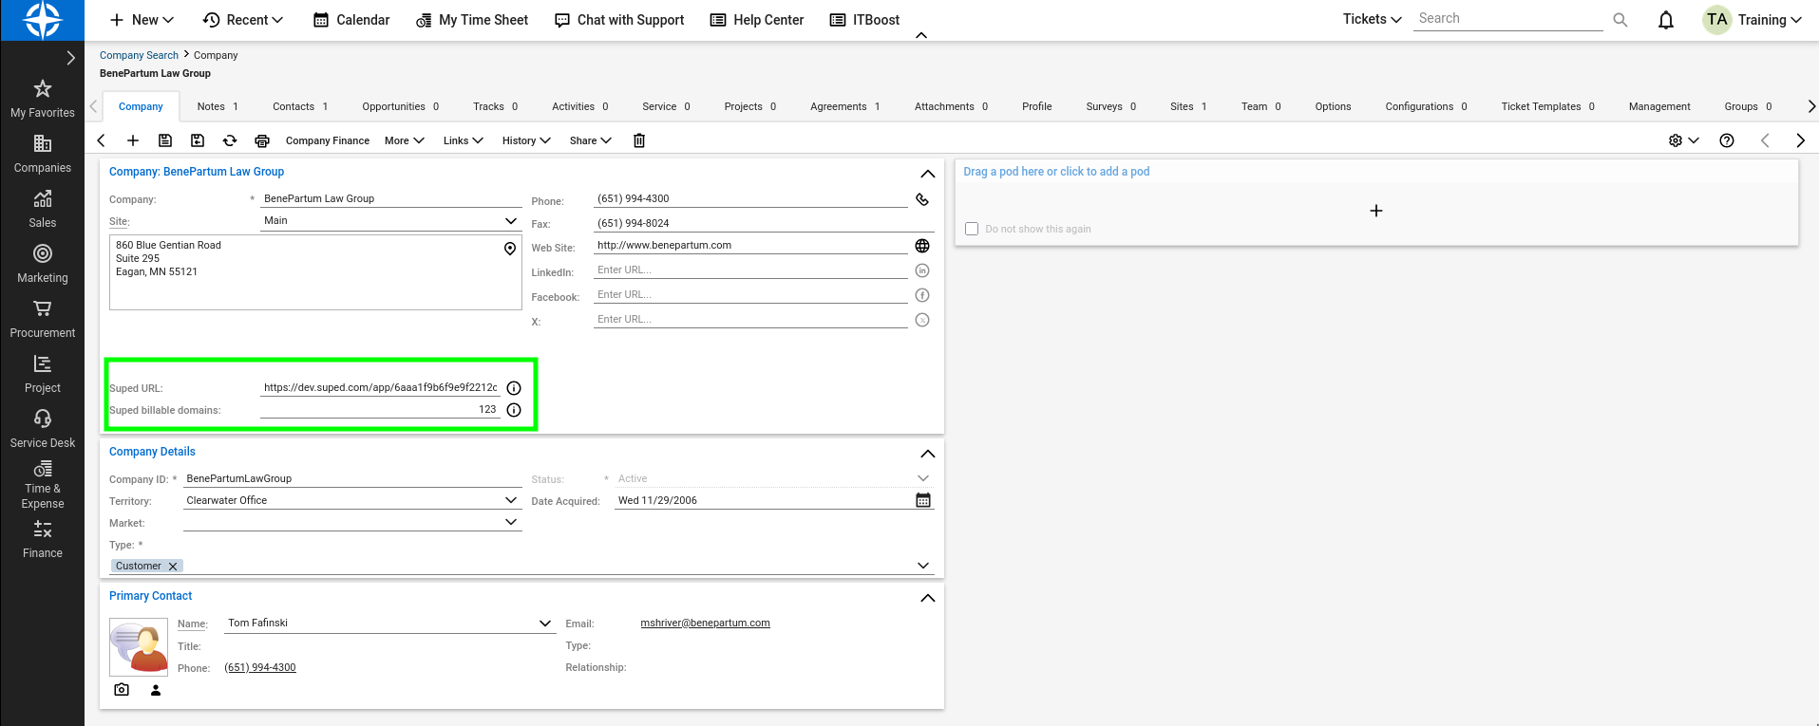This screenshot has width=1819, height=726.
Task: Click the phone dial icon
Action: pos(922,199)
